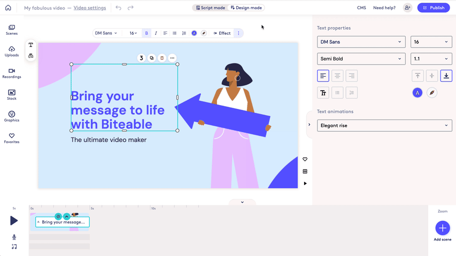Click the Effect button

[x=222, y=33]
